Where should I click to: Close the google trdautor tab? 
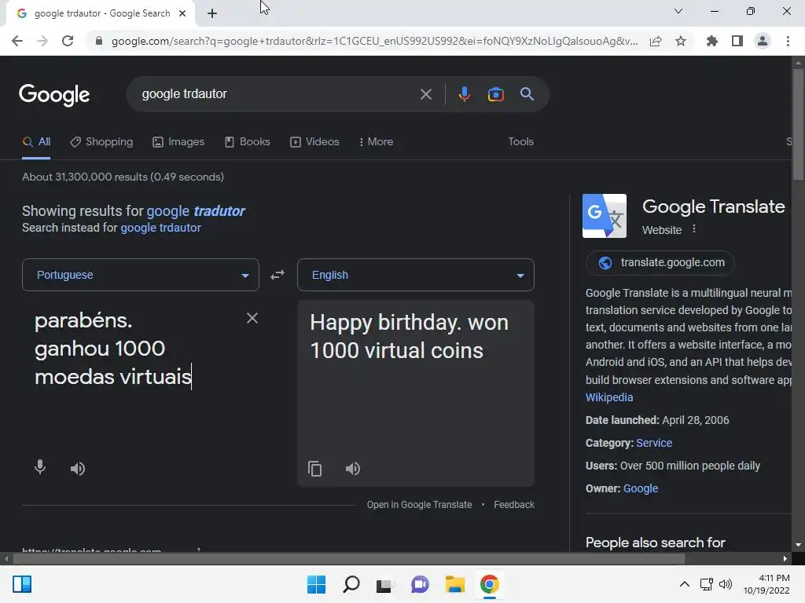(182, 13)
